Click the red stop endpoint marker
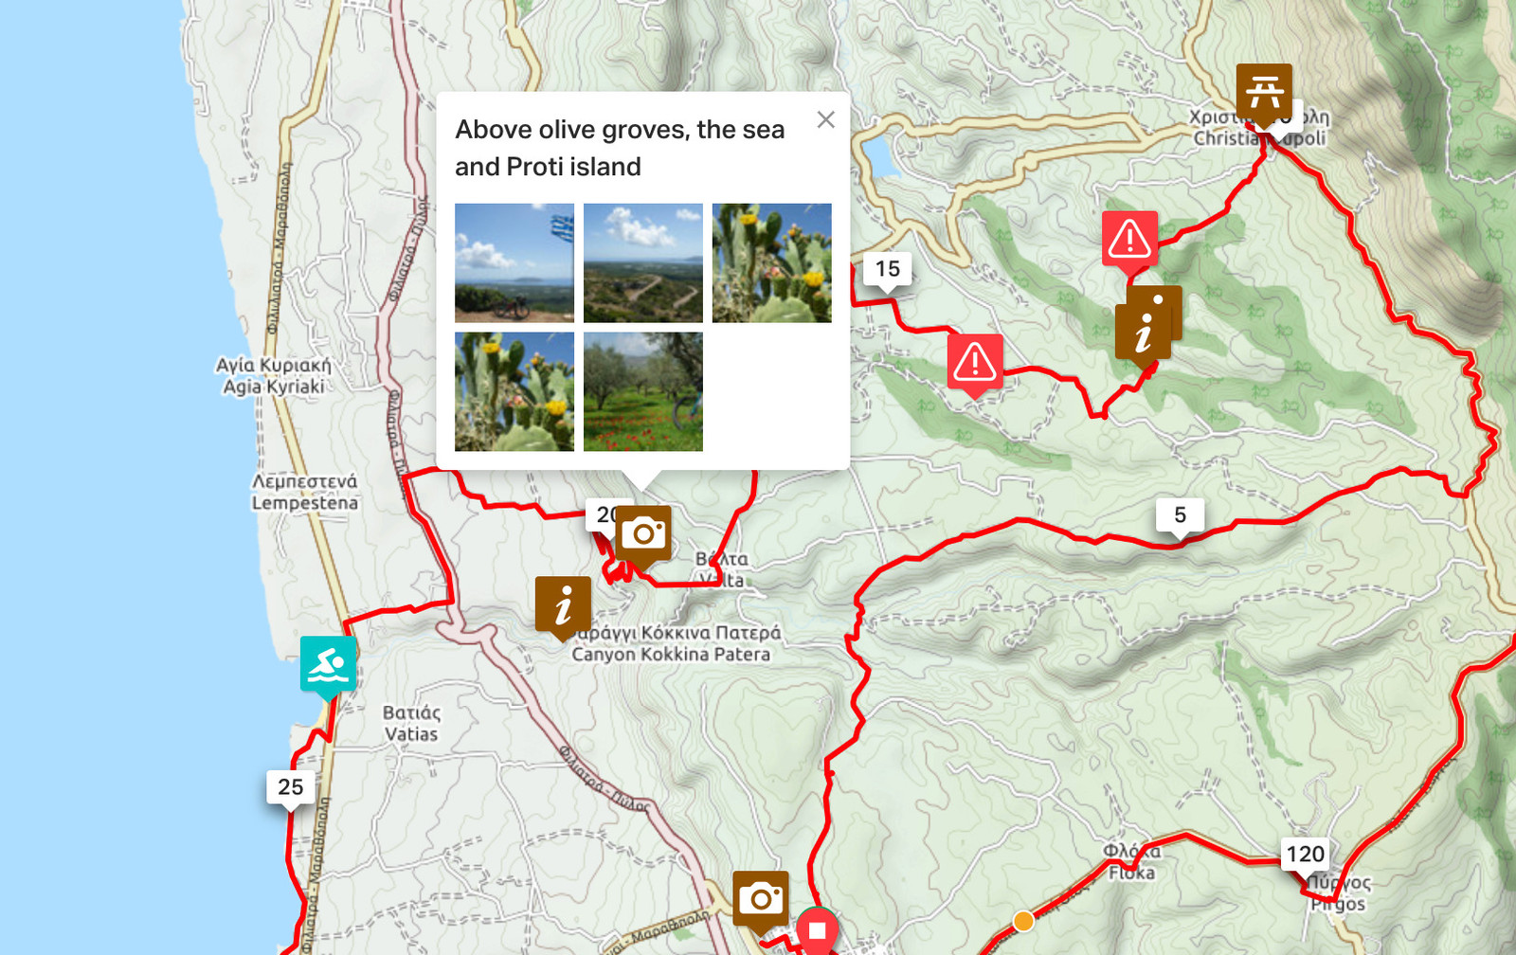Screen dimensions: 1516x955 pyautogui.click(x=817, y=930)
